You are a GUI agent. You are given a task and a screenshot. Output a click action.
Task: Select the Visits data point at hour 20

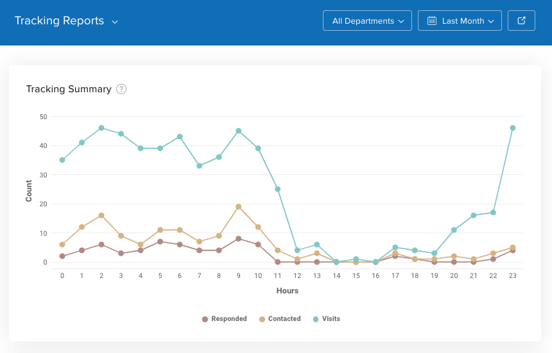click(x=454, y=230)
